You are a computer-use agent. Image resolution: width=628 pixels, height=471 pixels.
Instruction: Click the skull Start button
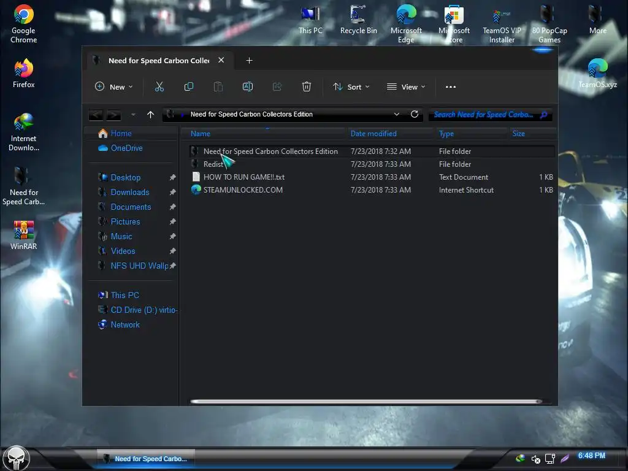(15, 458)
